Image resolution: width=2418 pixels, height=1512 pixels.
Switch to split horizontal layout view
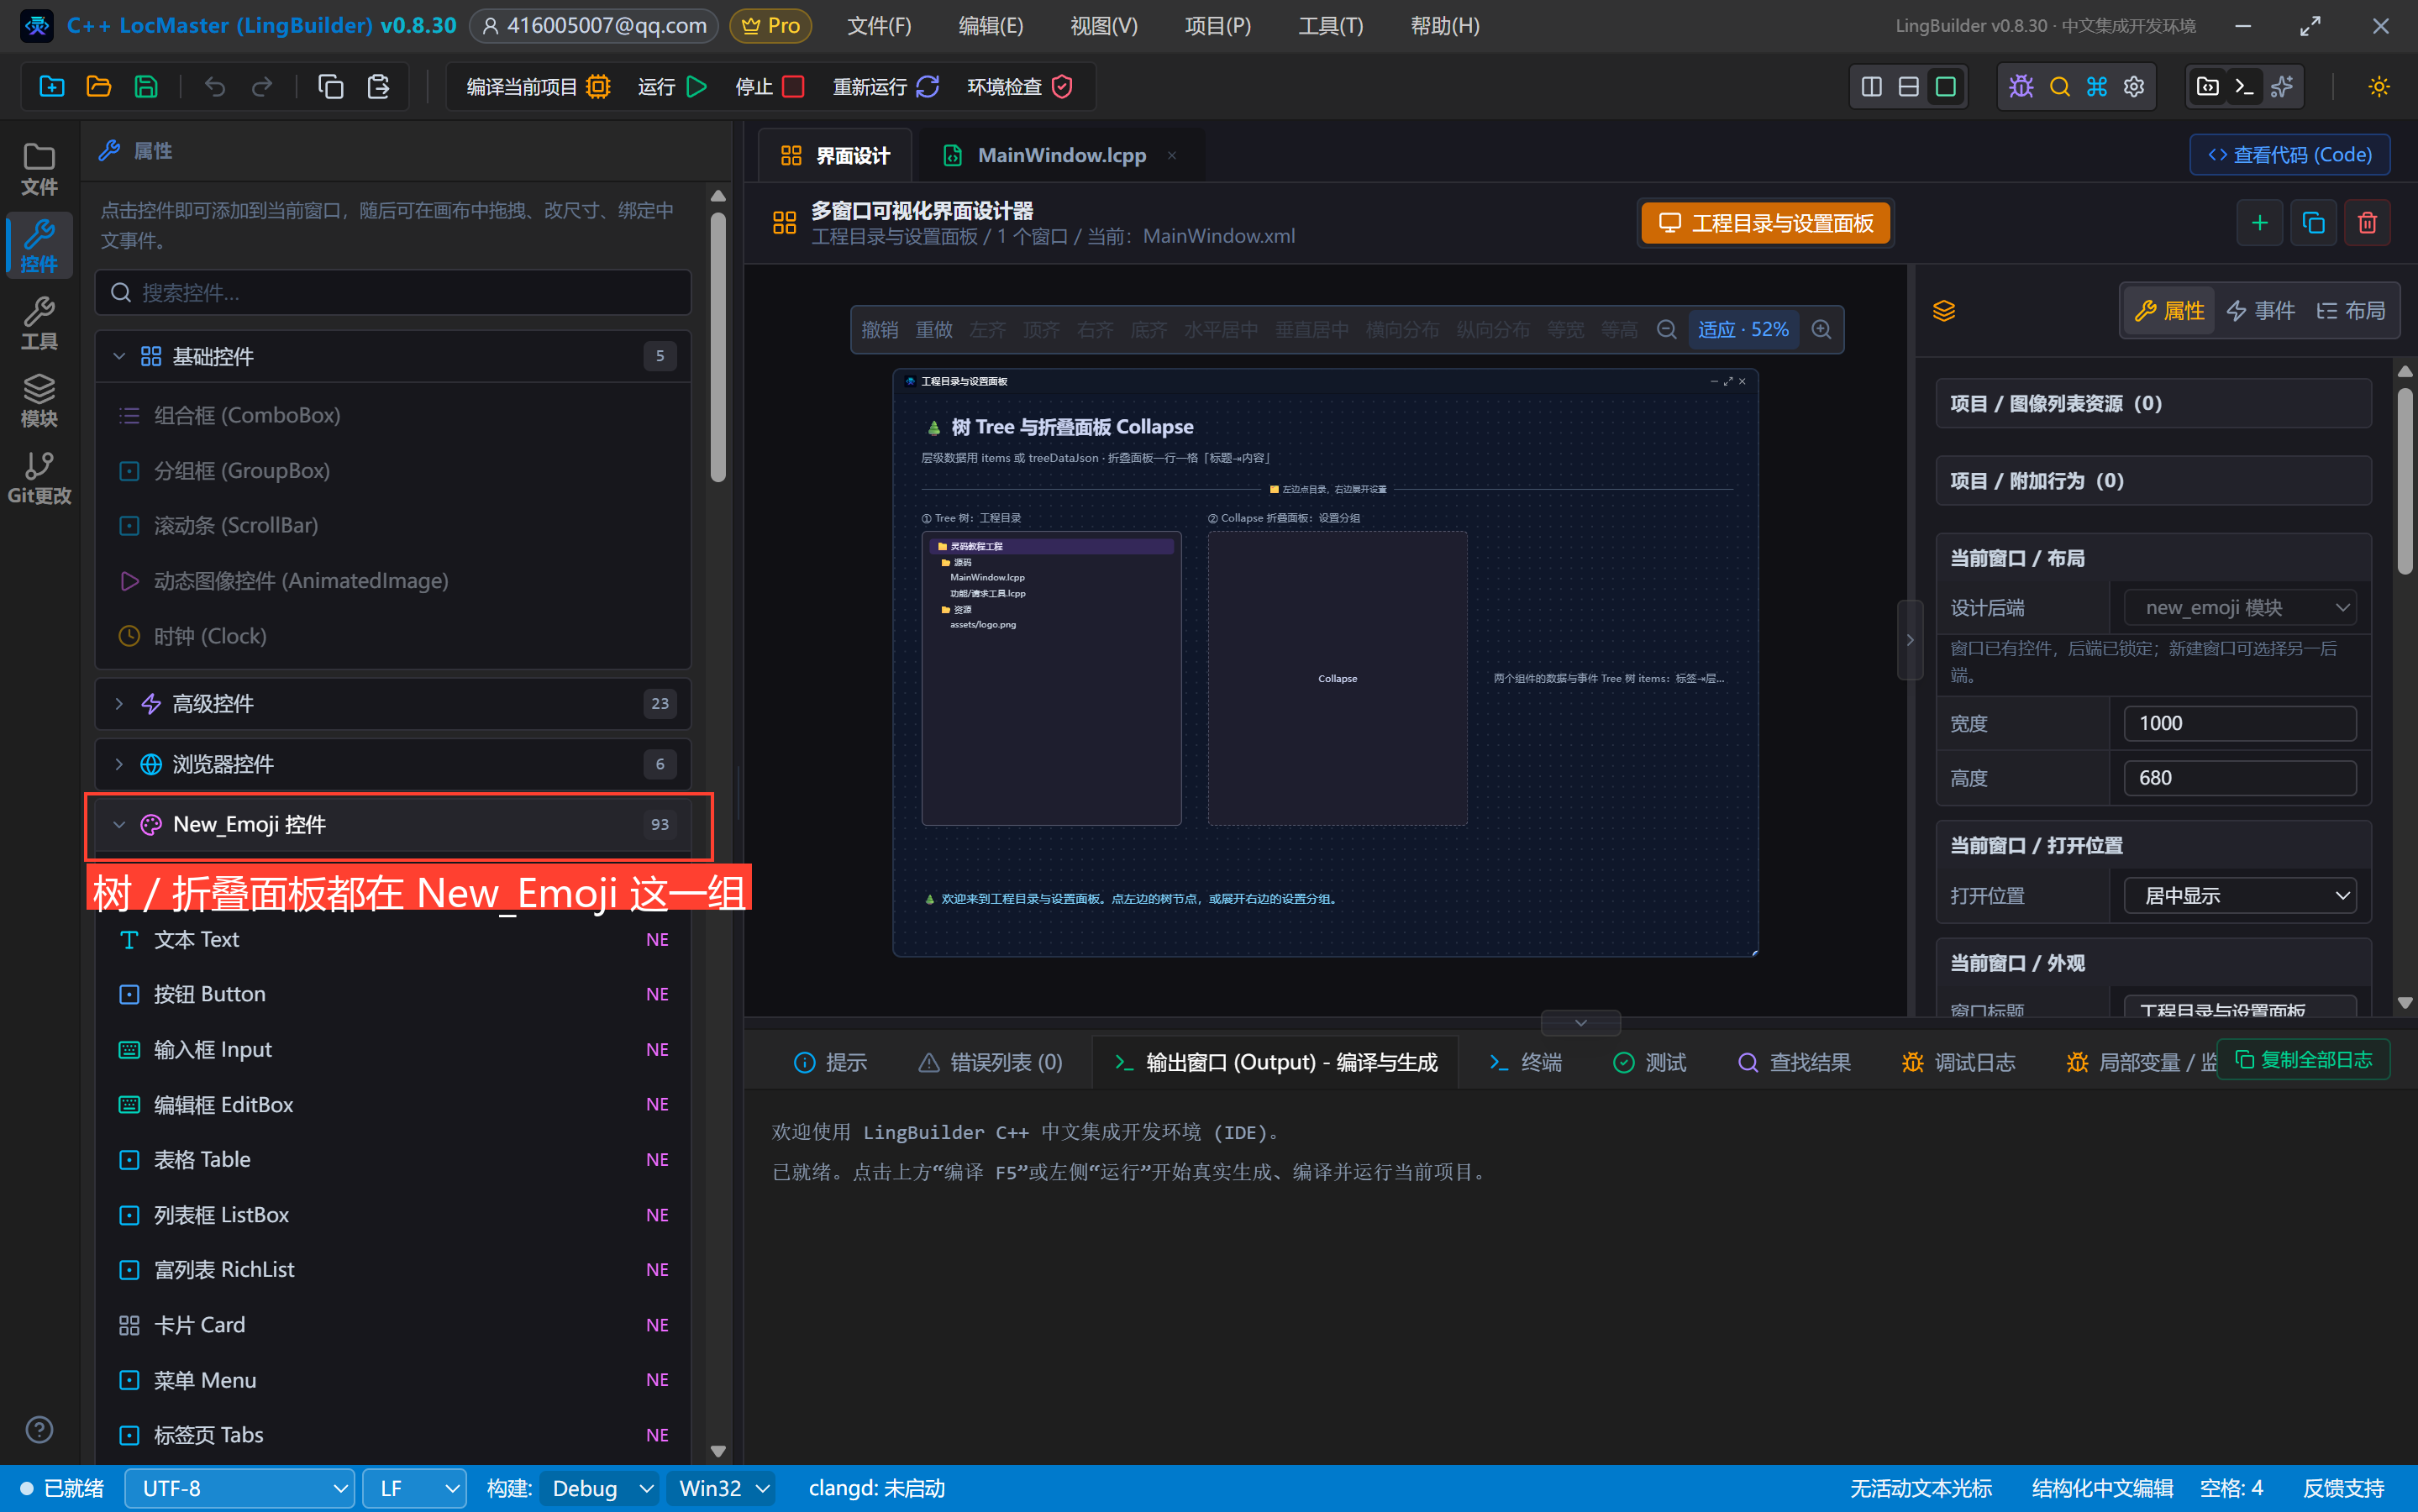(x=1908, y=87)
